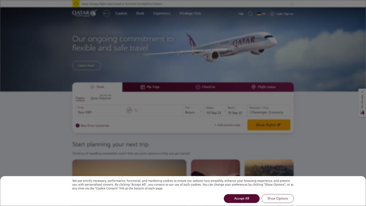
Task: Click the Show Options cookie button
Action: coord(278,198)
